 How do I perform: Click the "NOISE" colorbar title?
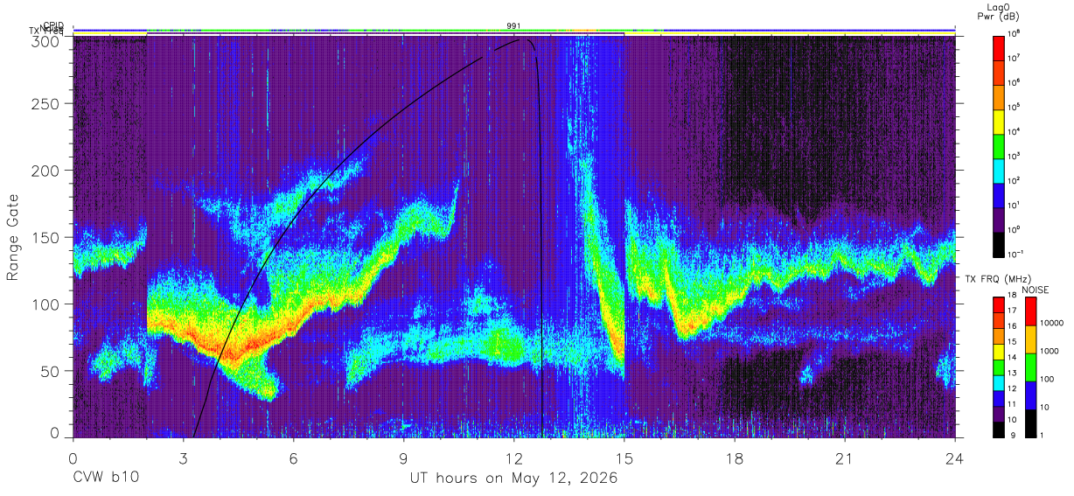pyautogui.click(x=1036, y=290)
